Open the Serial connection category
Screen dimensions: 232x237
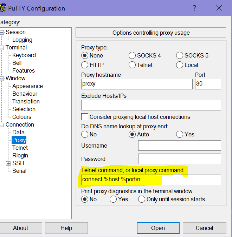point(19,171)
